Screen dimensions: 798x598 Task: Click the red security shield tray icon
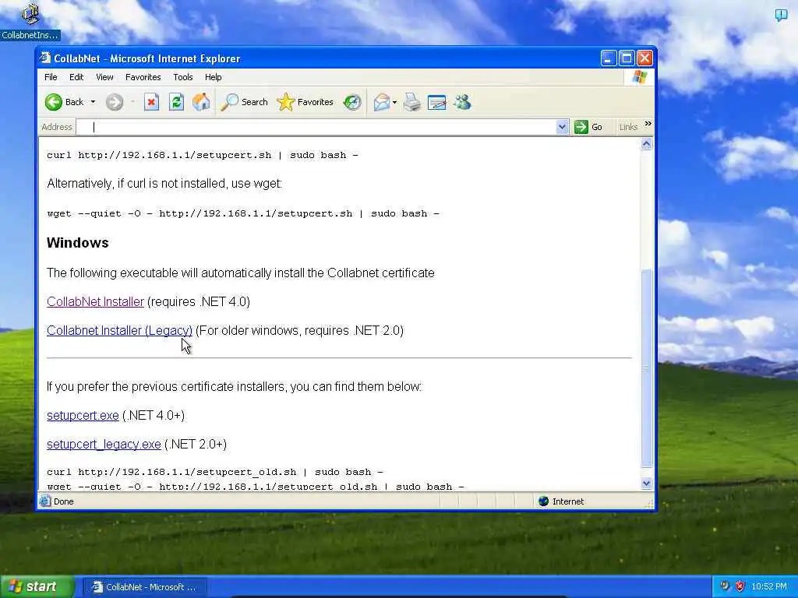(740, 586)
